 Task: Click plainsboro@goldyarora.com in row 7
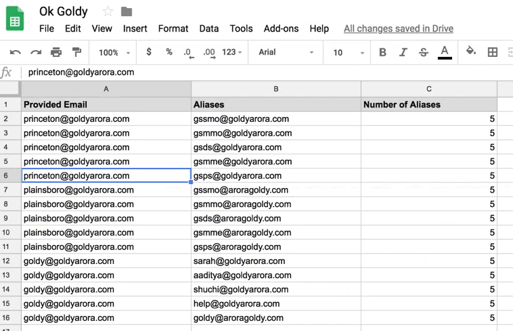[x=106, y=190]
